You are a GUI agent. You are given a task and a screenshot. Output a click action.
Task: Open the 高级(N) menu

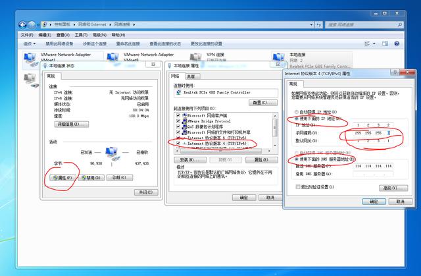(x=99, y=35)
